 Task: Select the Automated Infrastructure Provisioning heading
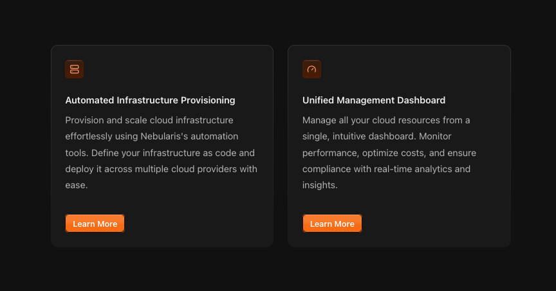click(150, 100)
